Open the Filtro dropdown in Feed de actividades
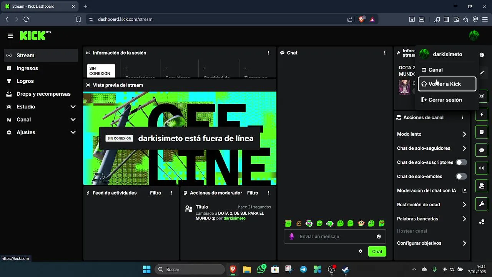 coord(156,193)
